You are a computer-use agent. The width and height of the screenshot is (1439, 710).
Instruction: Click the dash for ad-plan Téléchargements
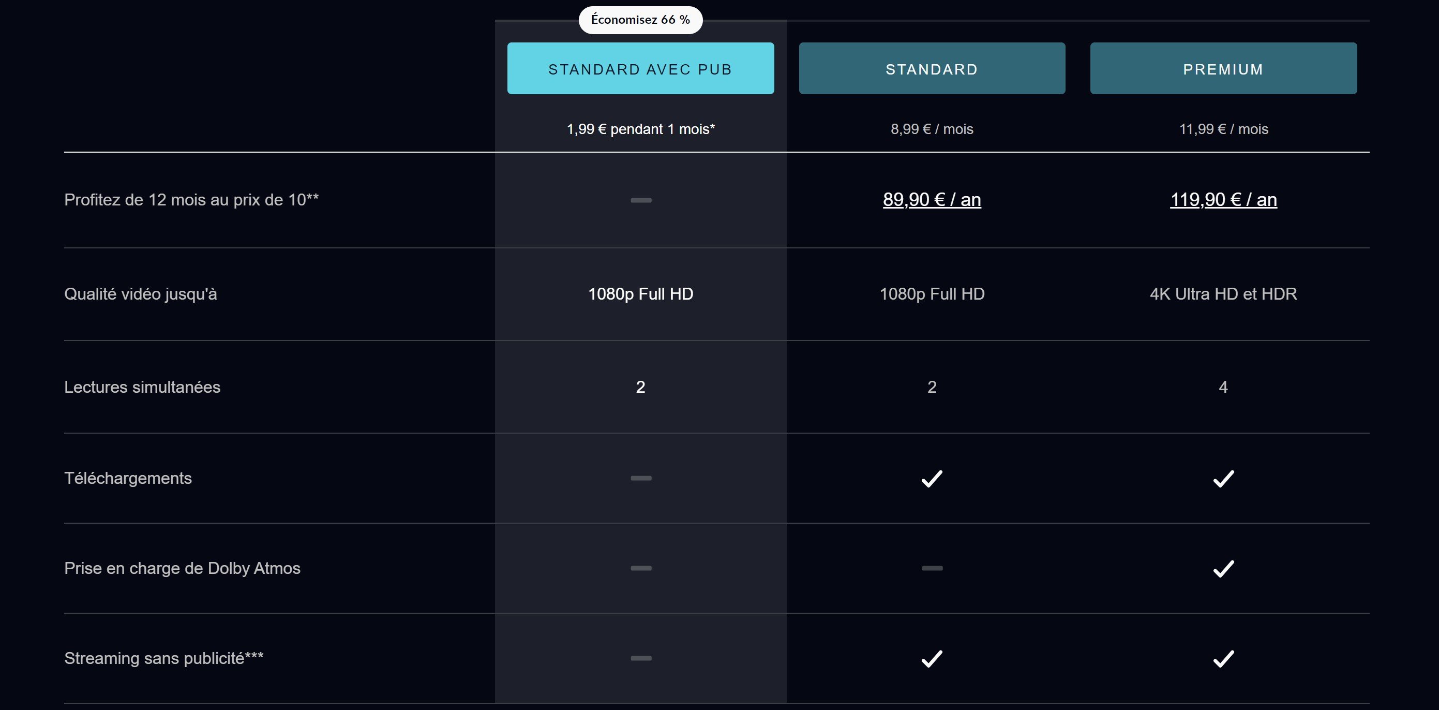coord(641,479)
